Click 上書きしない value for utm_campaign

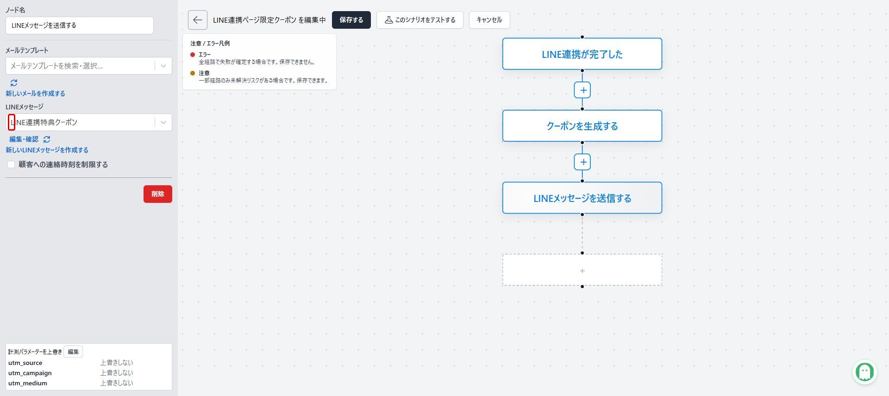pyautogui.click(x=117, y=373)
